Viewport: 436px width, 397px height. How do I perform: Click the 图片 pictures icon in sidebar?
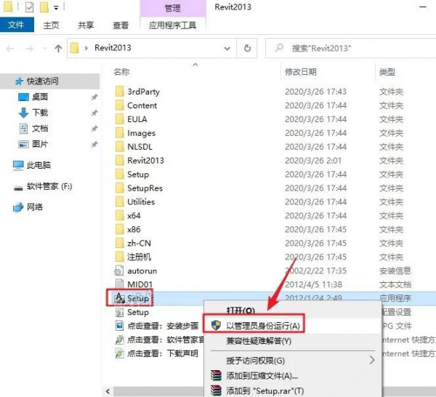(23, 144)
